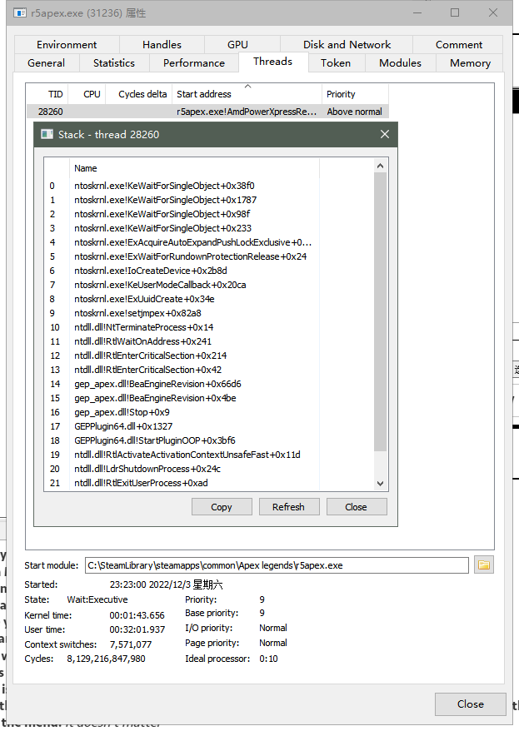Maximize the r5apex.exe properties window

coord(455,12)
